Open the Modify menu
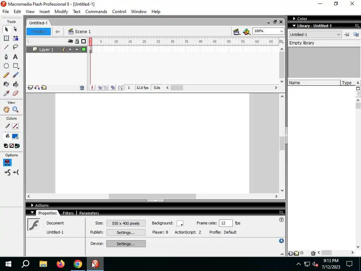The height and width of the screenshot is (271, 361). pyautogui.click(x=61, y=12)
